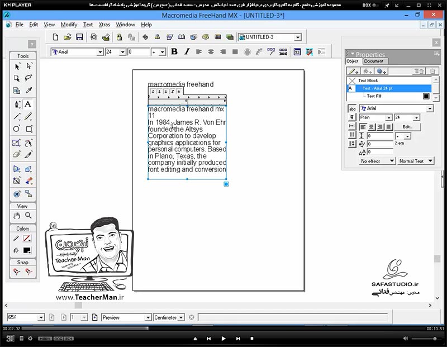The width and height of the screenshot is (447, 347).
Task: Select the Zoom magnifier tool
Action: (x=28, y=216)
